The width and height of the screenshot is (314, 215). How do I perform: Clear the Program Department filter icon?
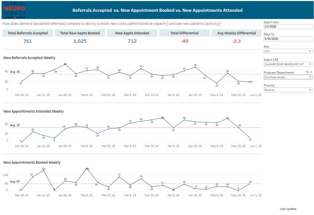point(307,72)
